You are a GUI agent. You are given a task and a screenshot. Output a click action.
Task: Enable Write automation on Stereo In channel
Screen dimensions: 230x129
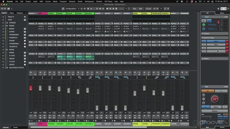[35, 116]
